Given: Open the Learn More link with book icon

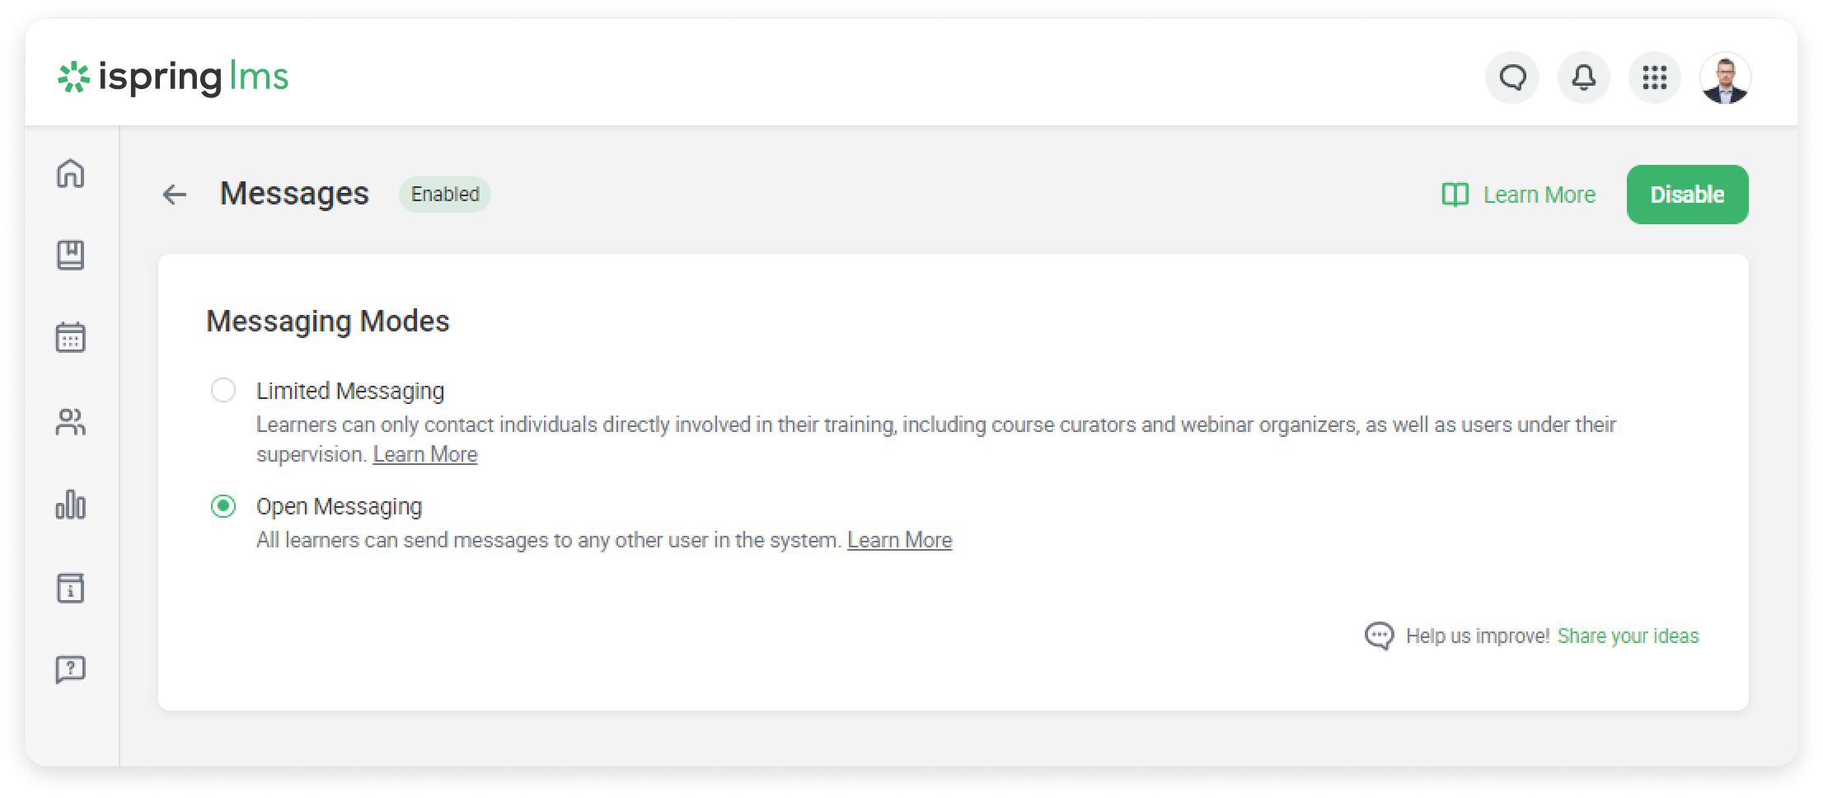Looking at the screenshot, I should coord(1519,195).
